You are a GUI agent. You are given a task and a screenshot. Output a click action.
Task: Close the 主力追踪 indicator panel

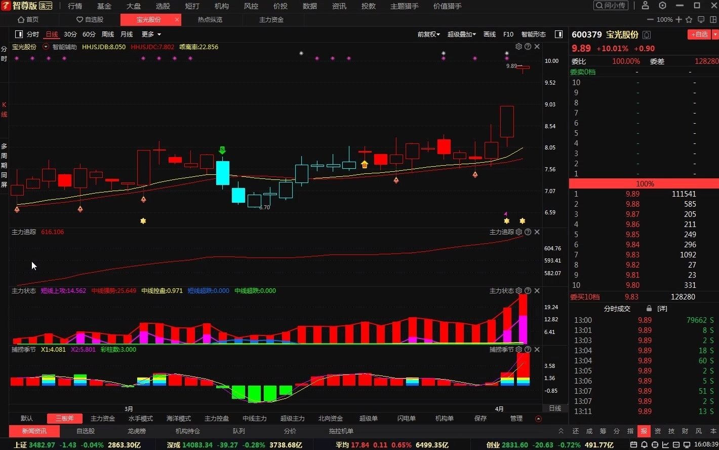[537, 232]
